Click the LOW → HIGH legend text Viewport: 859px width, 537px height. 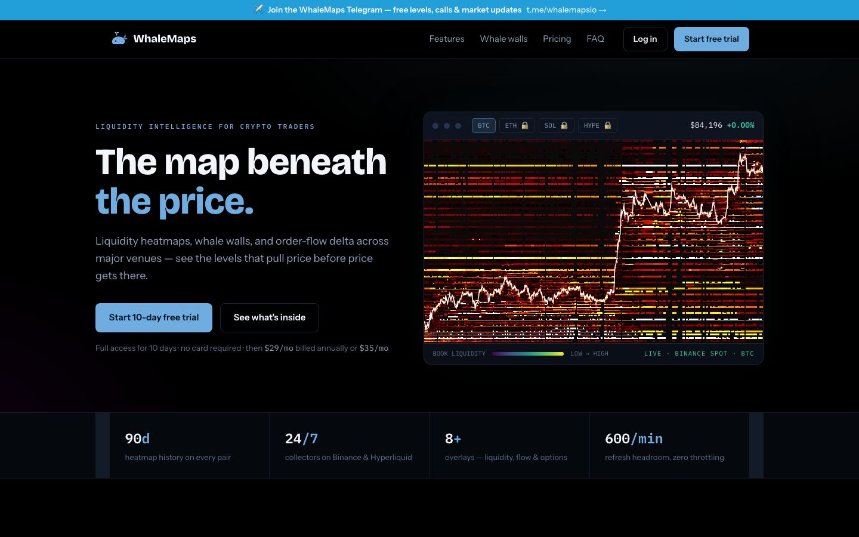point(589,354)
